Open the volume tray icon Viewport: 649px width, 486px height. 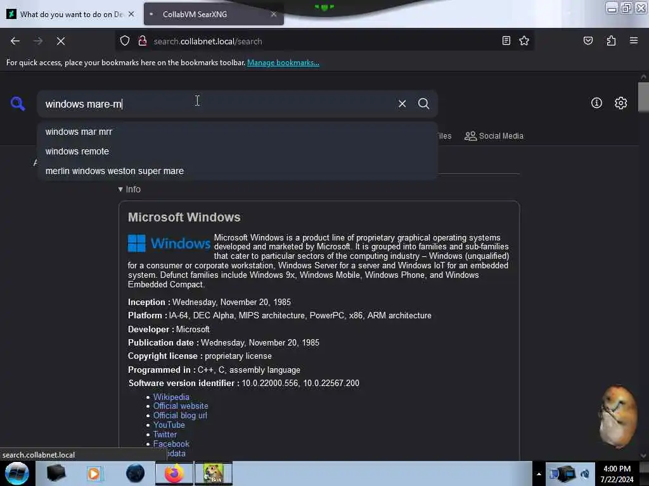585,474
